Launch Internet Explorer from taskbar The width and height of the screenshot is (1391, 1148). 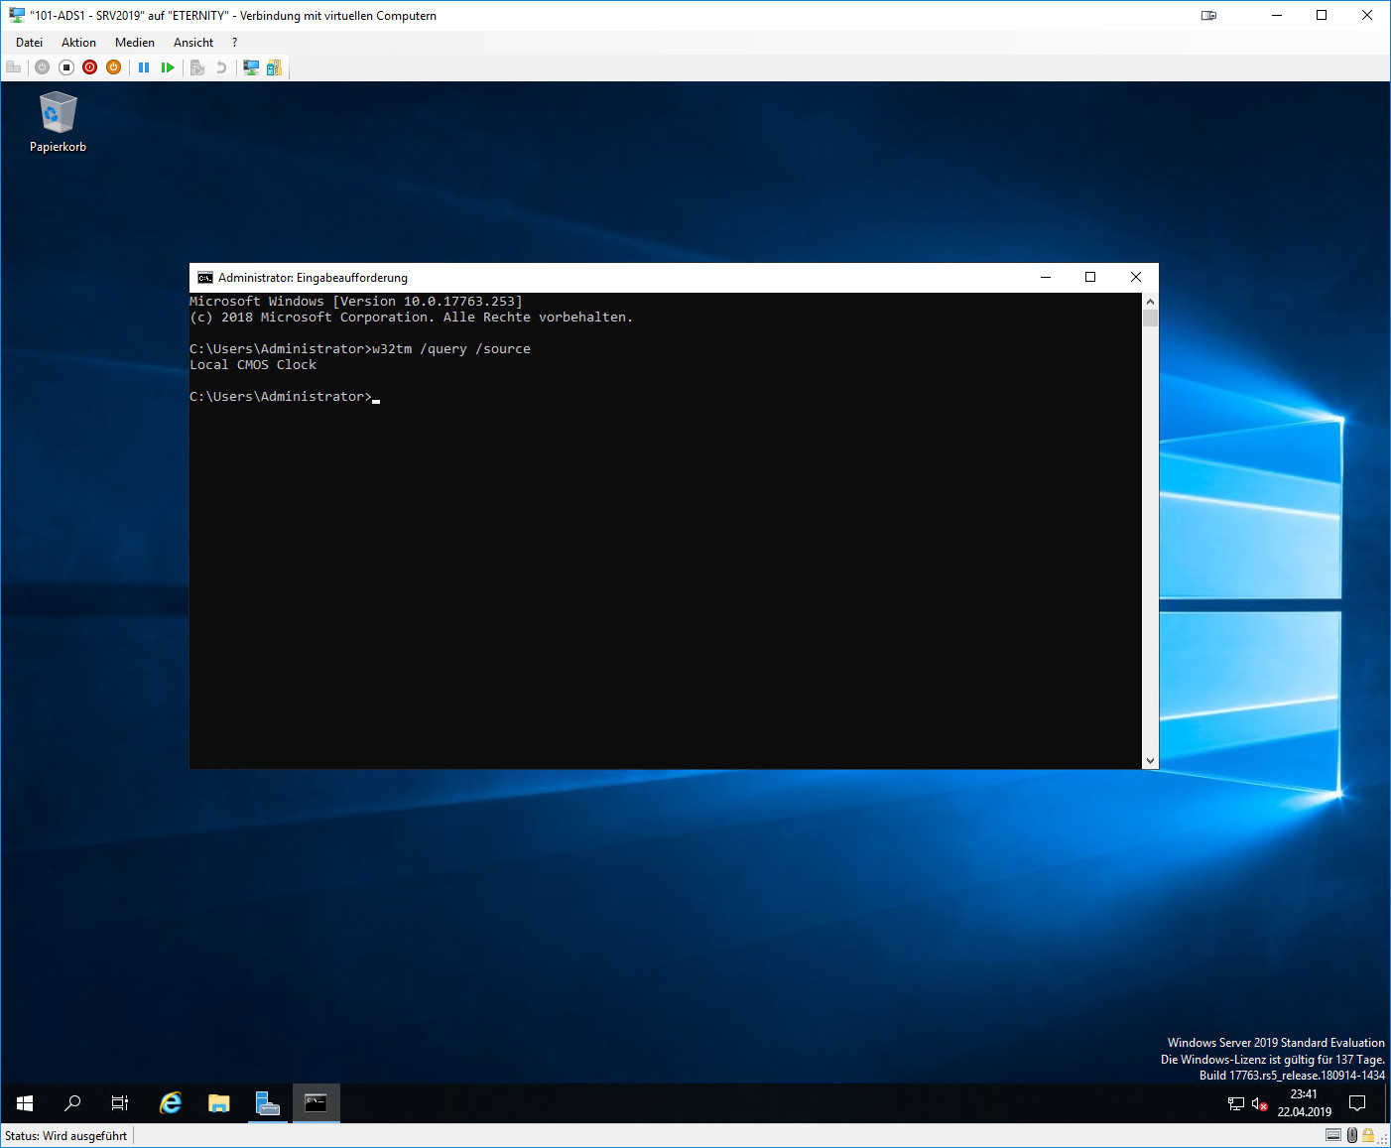[x=171, y=1103]
